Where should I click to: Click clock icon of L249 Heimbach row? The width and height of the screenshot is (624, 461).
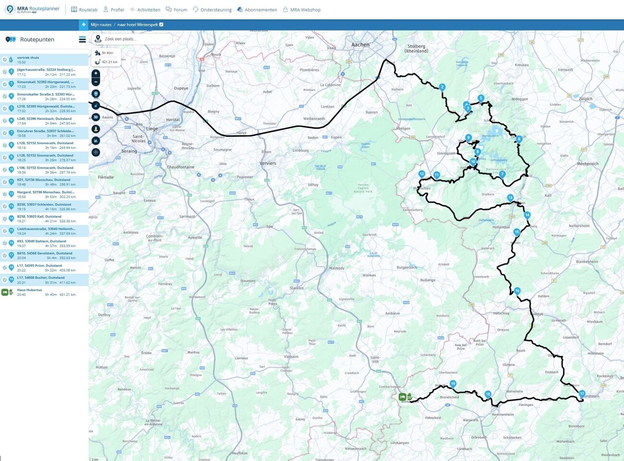[4, 121]
